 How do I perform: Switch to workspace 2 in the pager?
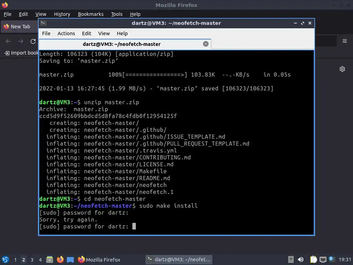pos(24,260)
